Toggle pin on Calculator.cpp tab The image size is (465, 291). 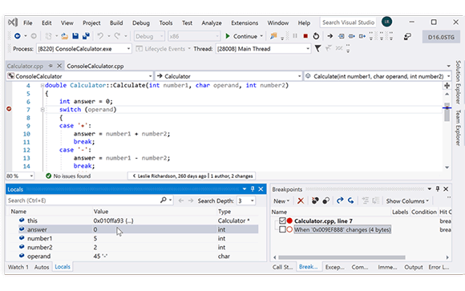[x=51, y=66]
